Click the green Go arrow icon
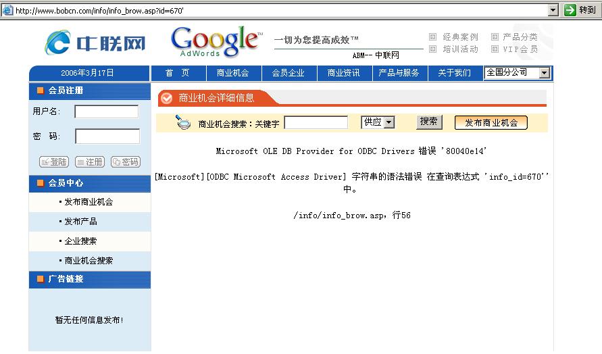Image resolution: width=602 pixels, height=354 pixels. click(570, 10)
